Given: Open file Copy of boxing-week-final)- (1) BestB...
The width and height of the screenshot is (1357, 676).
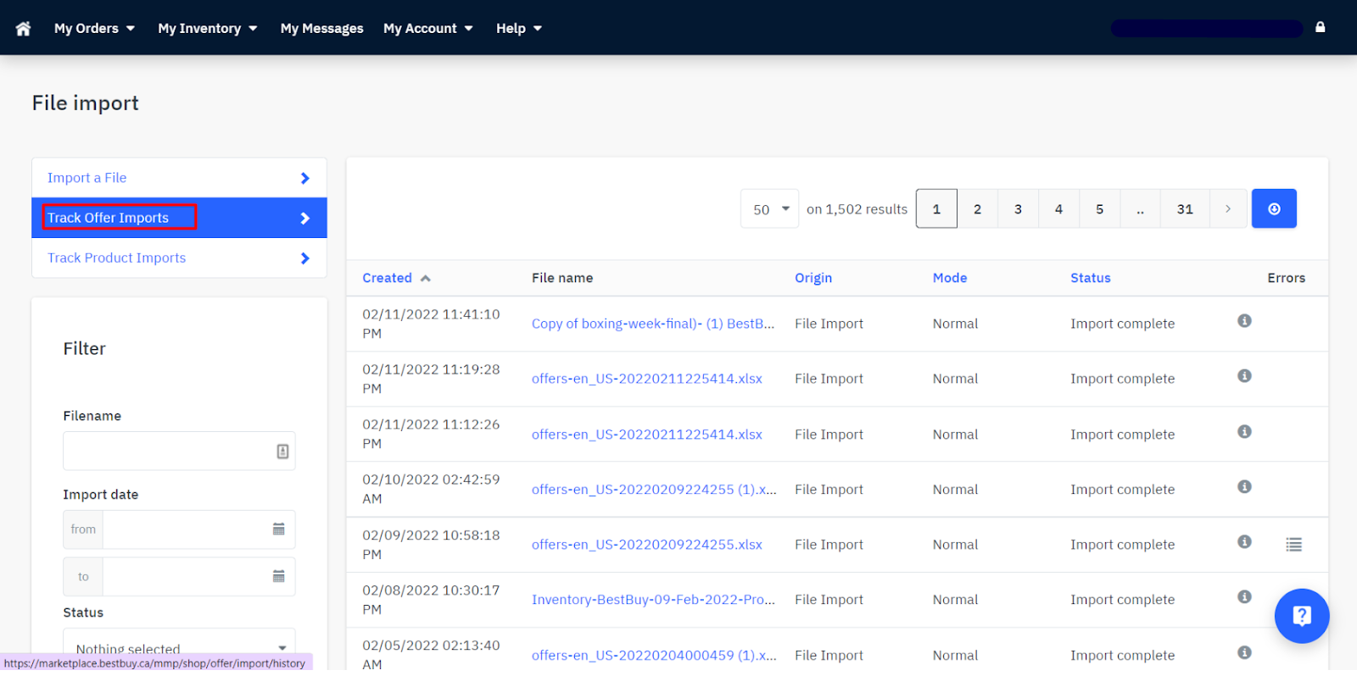Looking at the screenshot, I should pos(653,324).
